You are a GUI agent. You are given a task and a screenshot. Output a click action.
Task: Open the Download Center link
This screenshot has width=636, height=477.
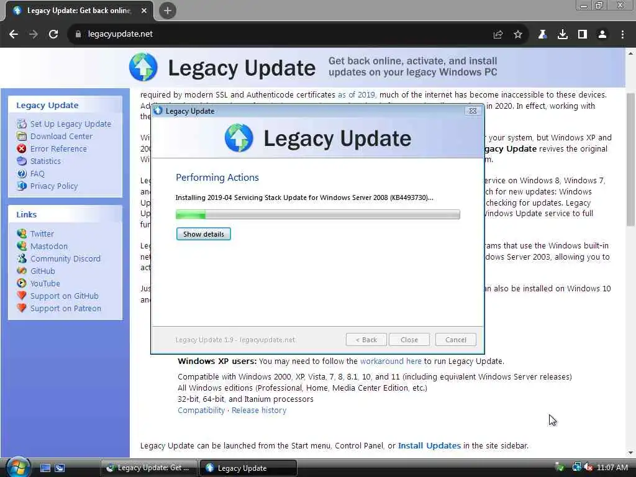[61, 136]
